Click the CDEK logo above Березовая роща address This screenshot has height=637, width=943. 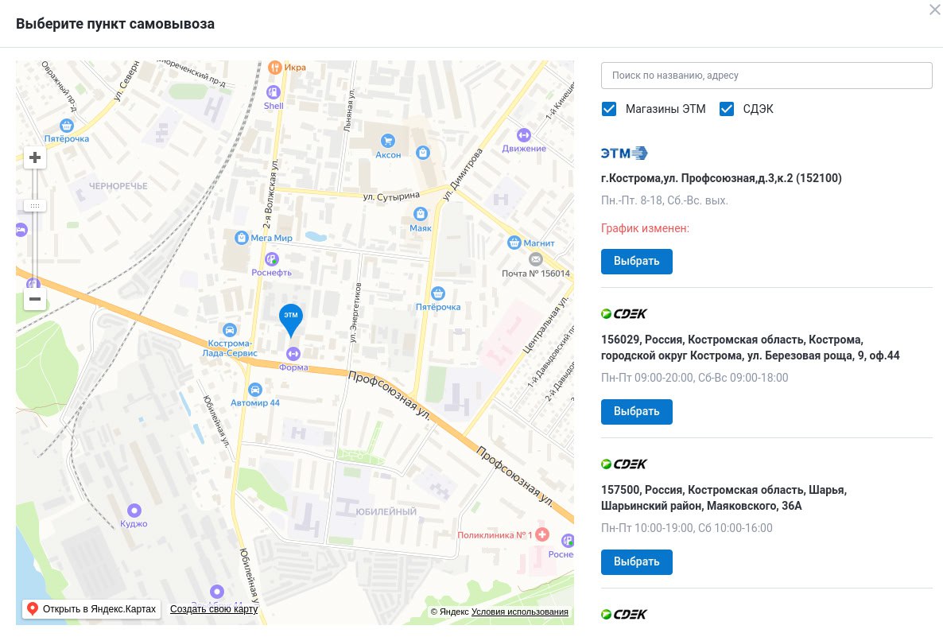623,313
